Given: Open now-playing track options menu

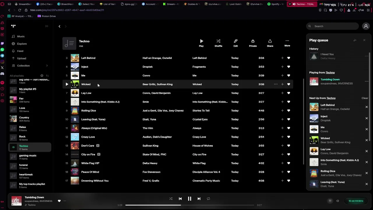Looking at the screenshot, I should tap(65, 201).
